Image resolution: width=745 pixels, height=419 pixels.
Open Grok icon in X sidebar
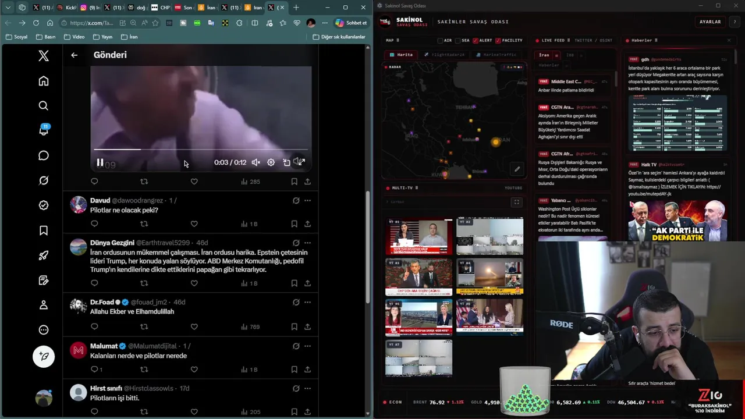[x=44, y=180]
